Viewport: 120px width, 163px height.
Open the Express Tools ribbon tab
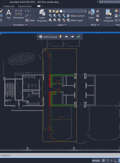coord(25,6)
